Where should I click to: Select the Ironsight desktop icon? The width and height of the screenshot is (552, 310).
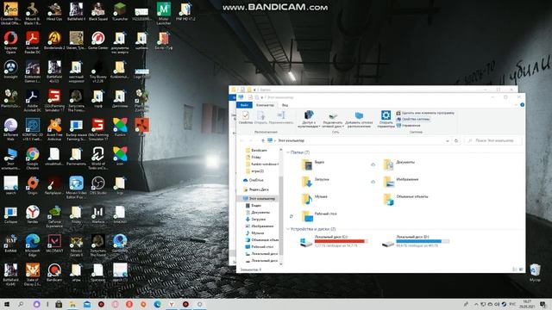coord(10,69)
